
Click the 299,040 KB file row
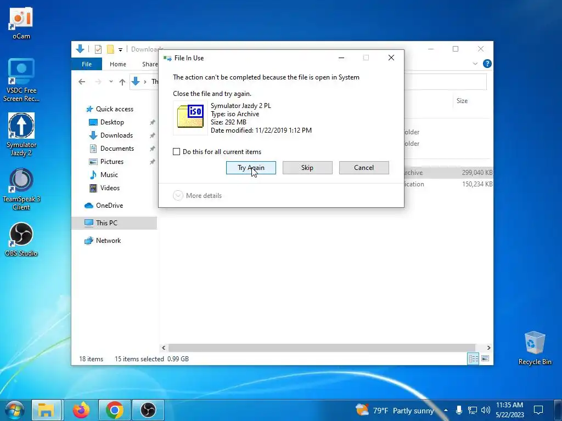coord(448,173)
